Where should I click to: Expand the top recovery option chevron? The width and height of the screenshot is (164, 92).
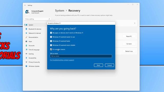coord(135,23)
